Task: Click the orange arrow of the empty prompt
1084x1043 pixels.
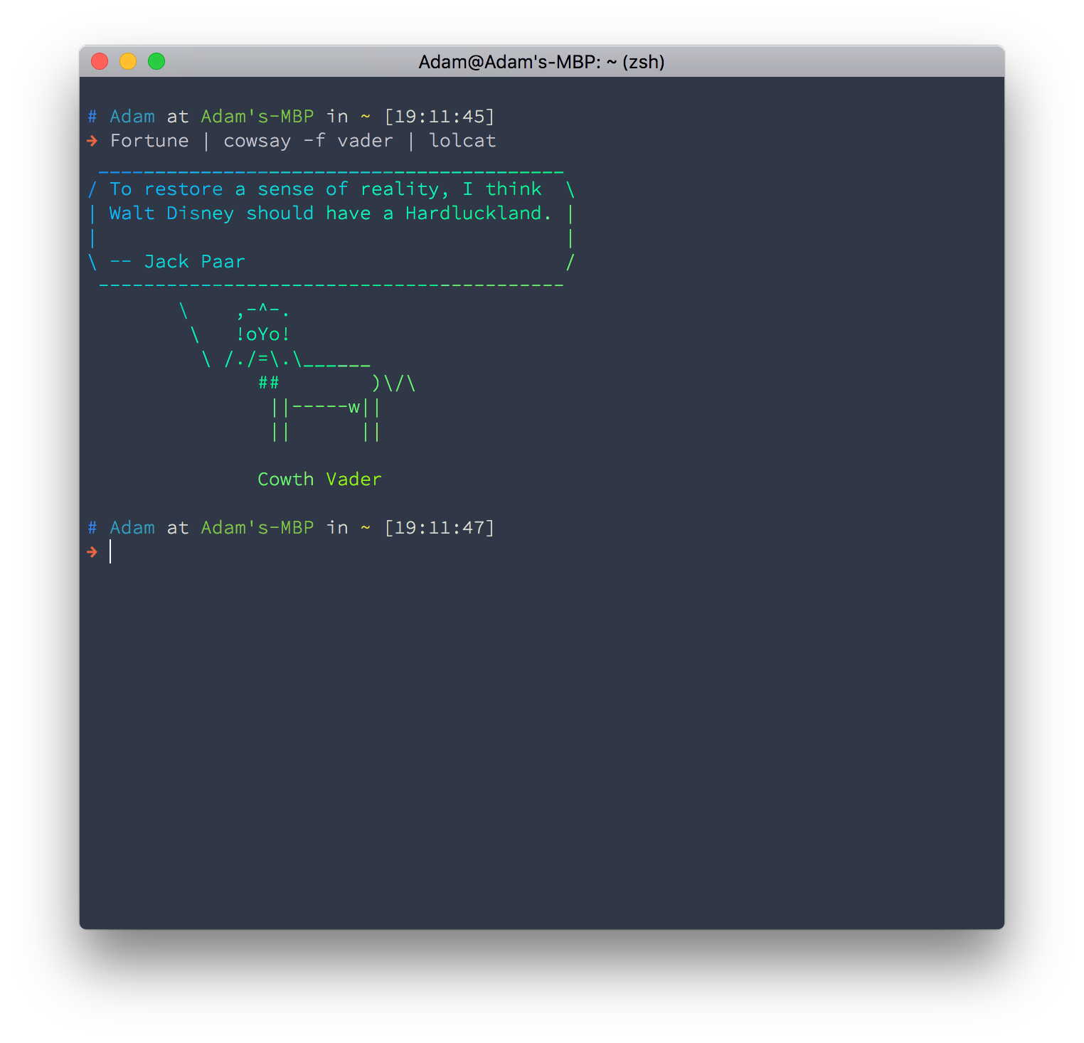Action: tap(92, 552)
